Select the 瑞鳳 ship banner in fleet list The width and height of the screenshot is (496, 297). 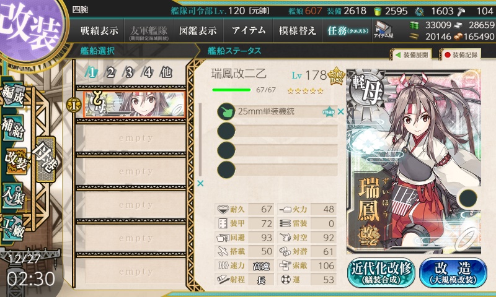(134, 104)
